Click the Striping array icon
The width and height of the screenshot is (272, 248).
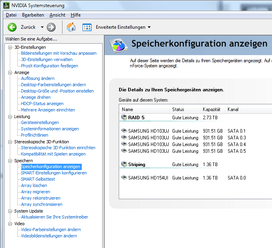[124, 164]
